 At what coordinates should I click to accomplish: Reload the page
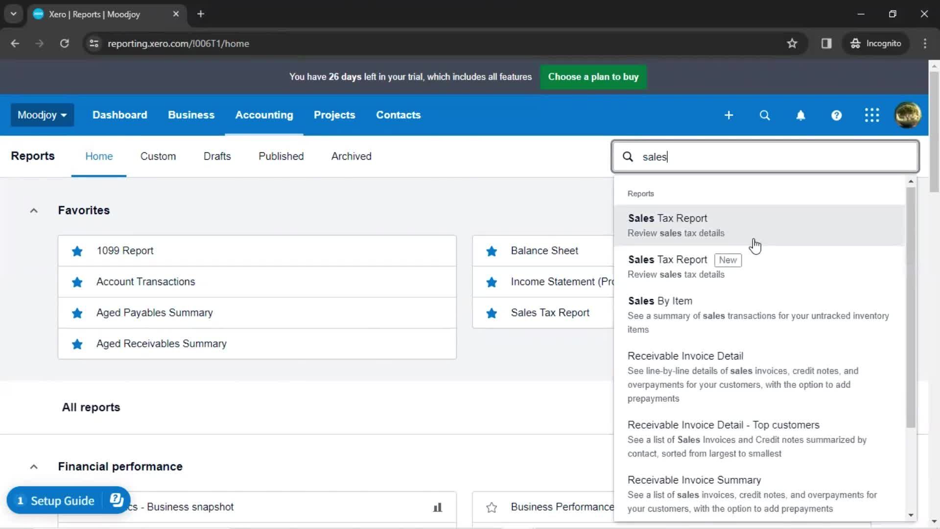(x=64, y=44)
